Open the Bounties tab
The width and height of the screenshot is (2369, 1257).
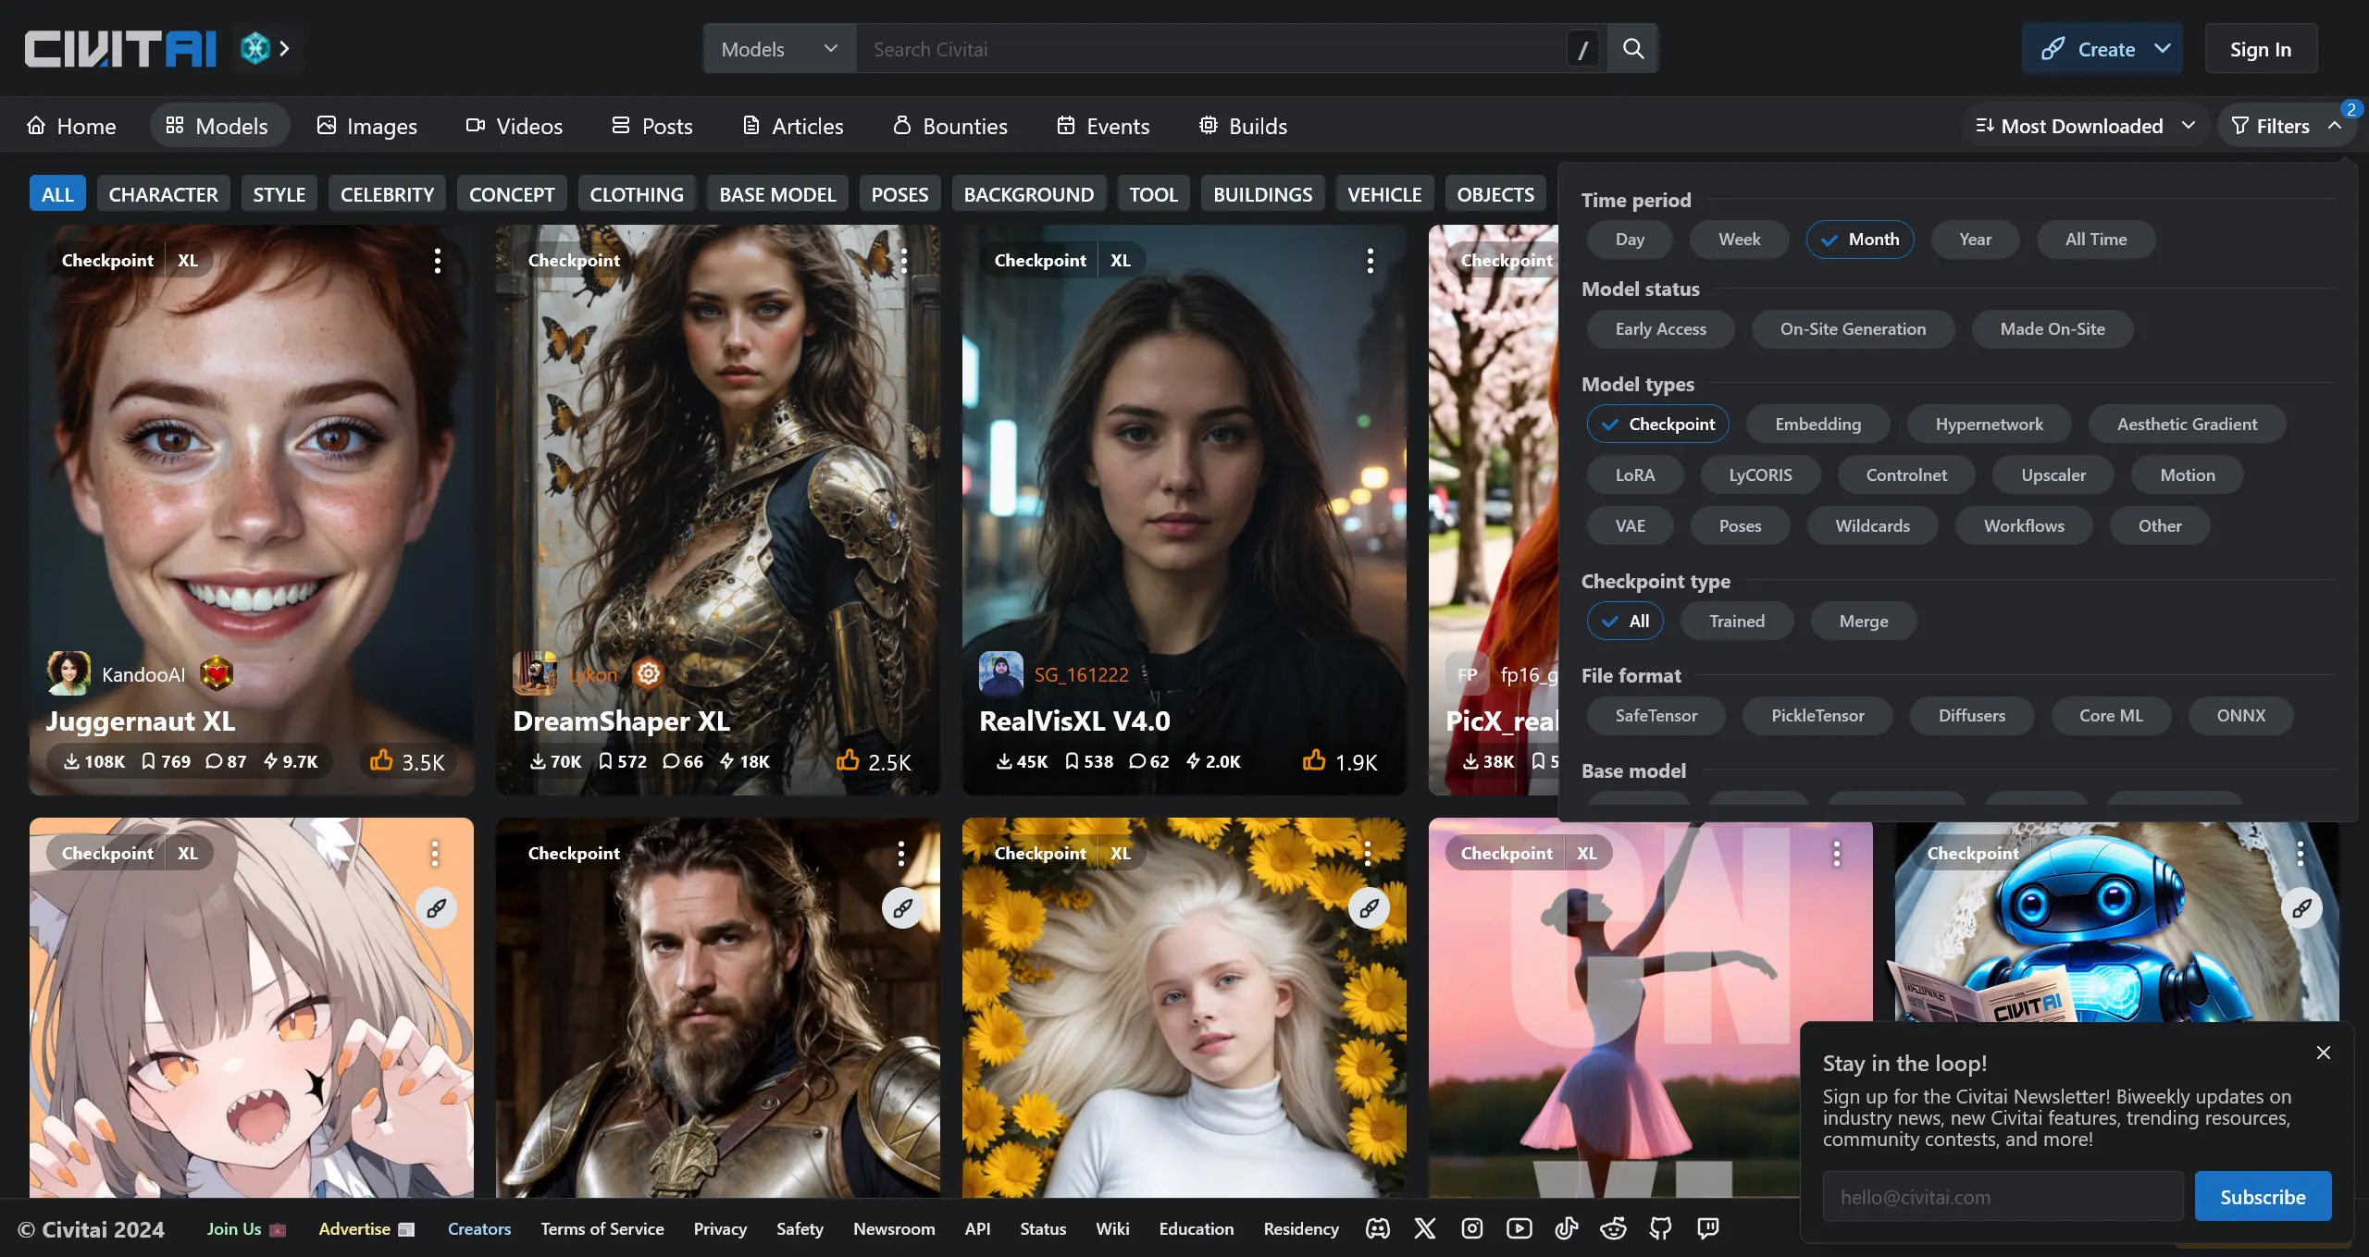pos(950,126)
